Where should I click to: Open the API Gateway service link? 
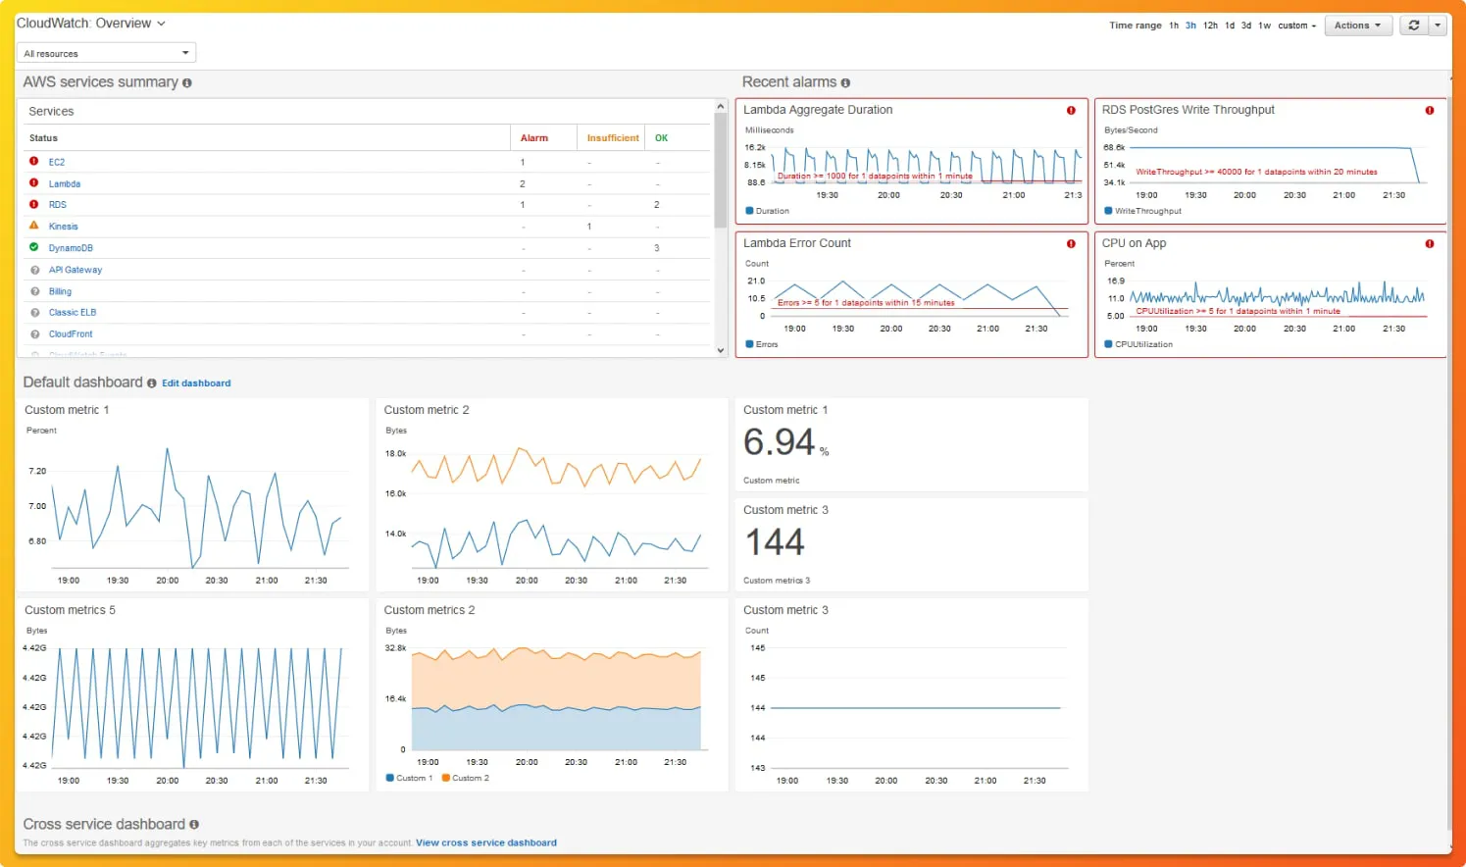(x=76, y=270)
